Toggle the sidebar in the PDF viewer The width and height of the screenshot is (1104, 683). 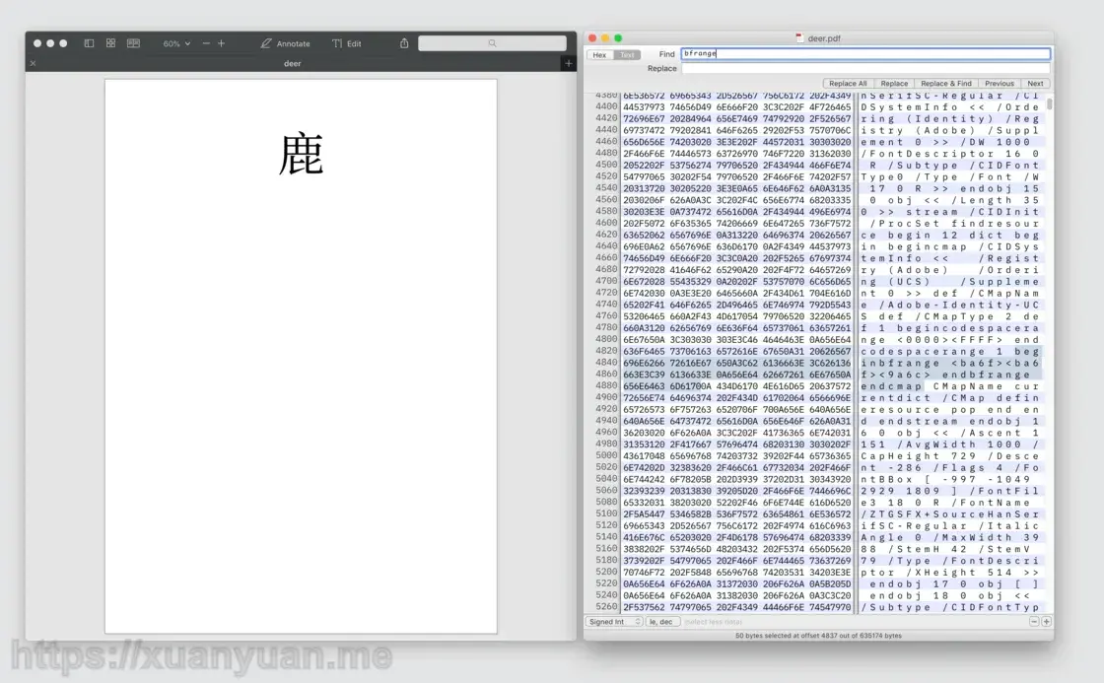[89, 43]
